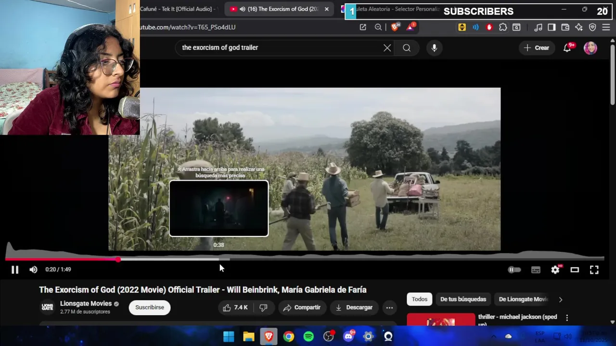Open the Brave Shields lion icon
This screenshot has width=616, height=346.
(395, 27)
